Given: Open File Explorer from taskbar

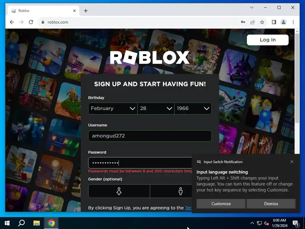Looking at the screenshot, I should (x=36, y=223).
